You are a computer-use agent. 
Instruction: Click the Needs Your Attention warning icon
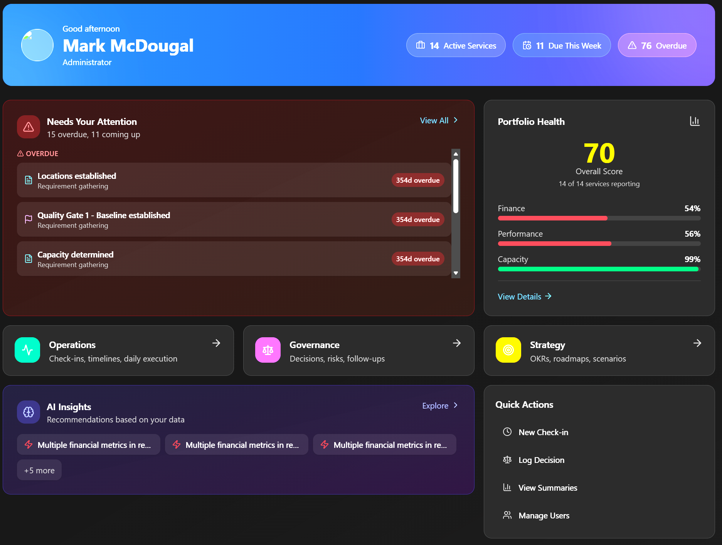[x=28, y=126]
